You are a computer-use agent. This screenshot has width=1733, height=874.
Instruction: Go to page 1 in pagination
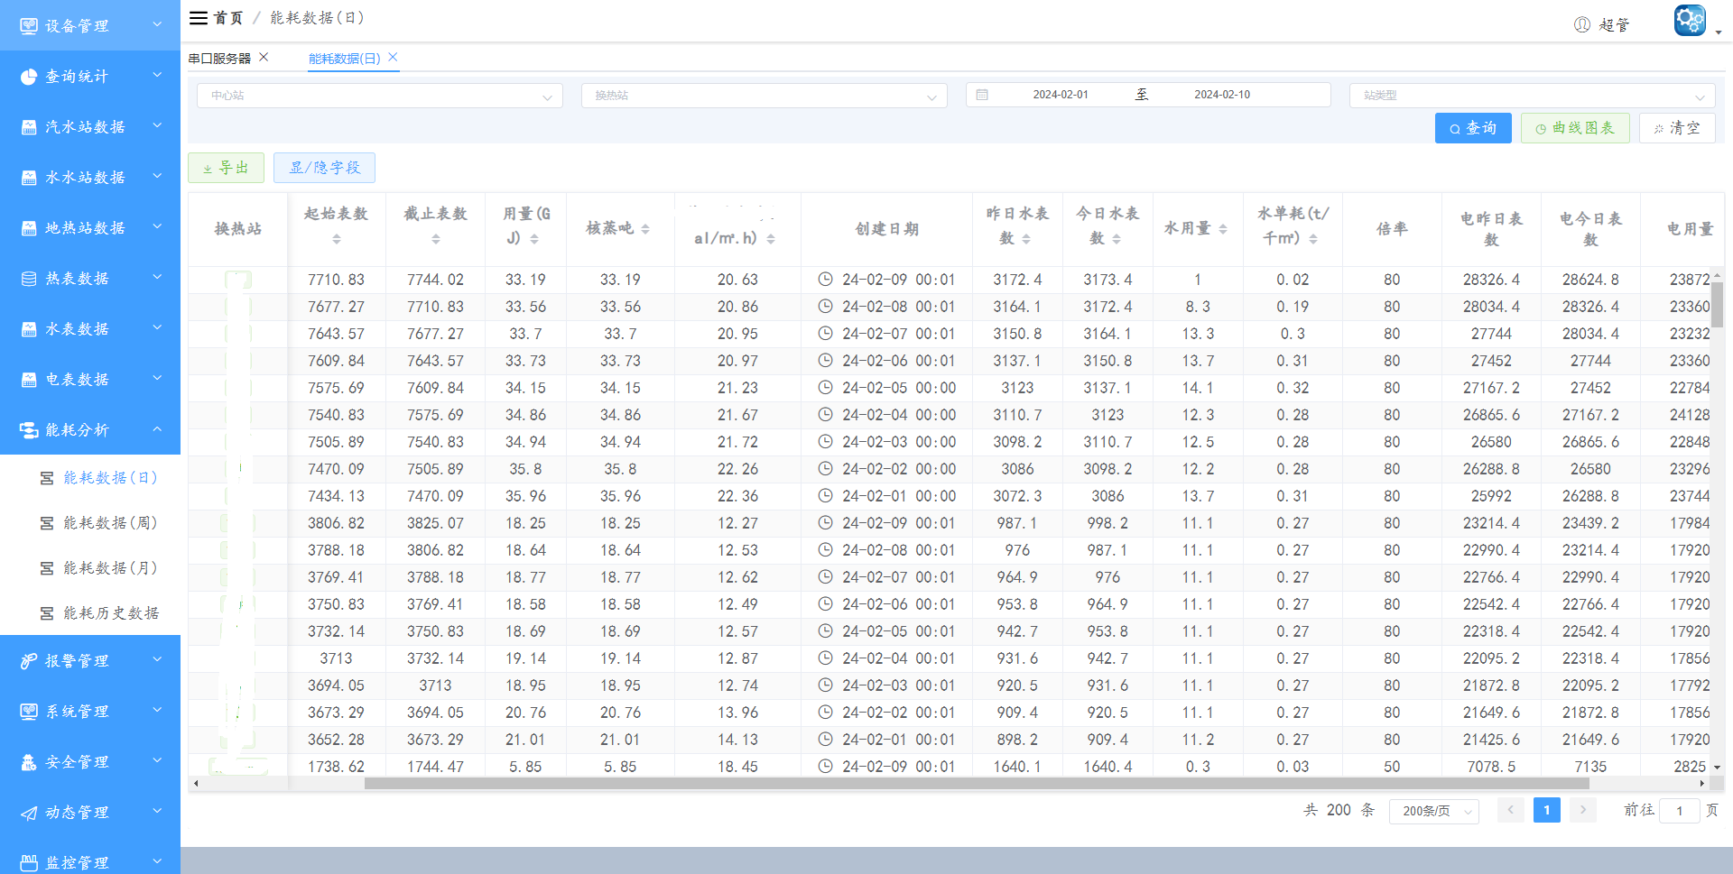tap(1546, 810)
